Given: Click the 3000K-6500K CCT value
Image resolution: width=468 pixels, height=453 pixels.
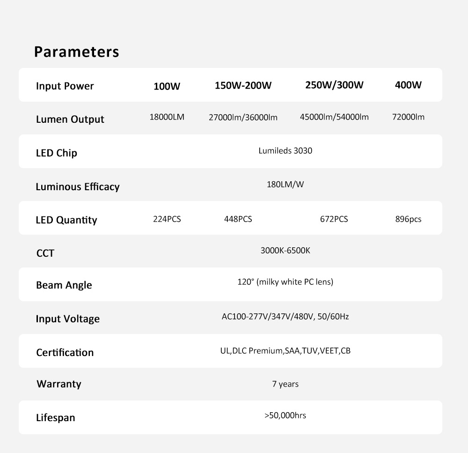Looking at the screenshot, I should point(285,251).
